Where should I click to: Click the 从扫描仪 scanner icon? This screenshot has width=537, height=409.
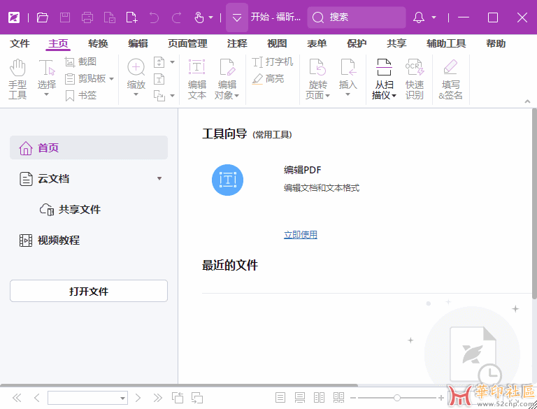point(384,78)
